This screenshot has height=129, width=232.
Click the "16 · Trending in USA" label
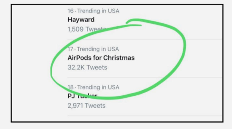[x=93, y=11]
